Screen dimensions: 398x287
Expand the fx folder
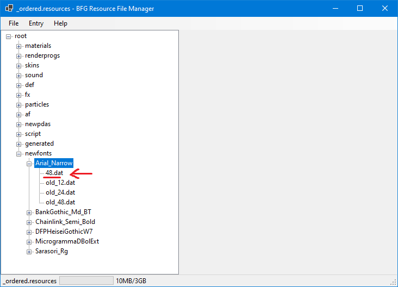19,95
